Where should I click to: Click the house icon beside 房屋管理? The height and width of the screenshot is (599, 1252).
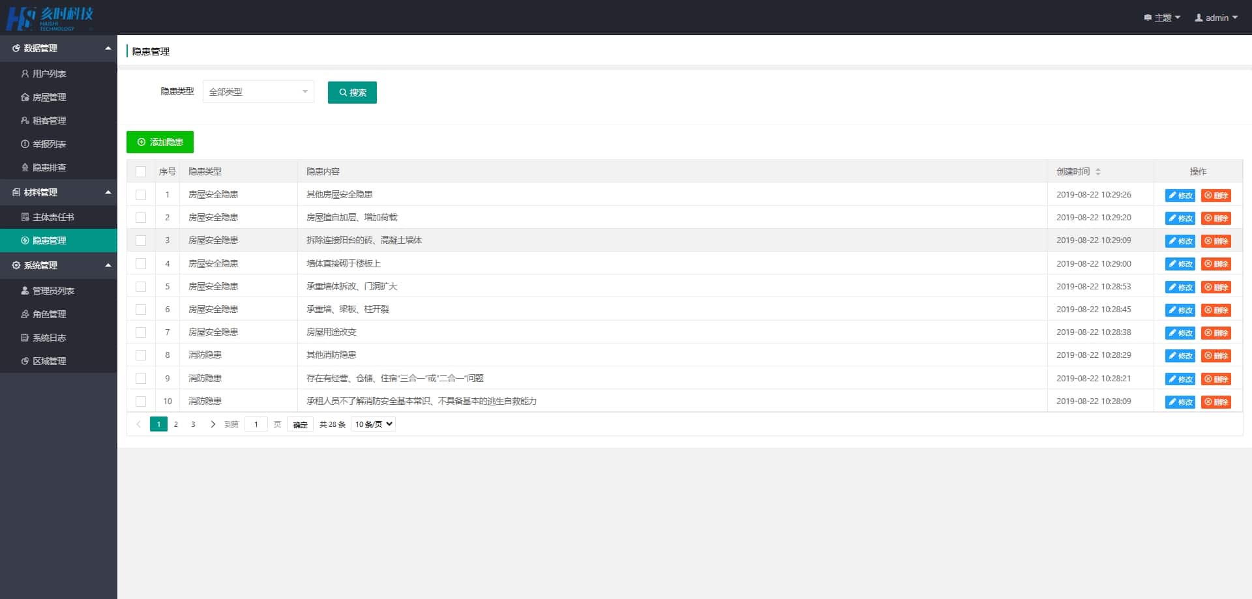(25, 97)
